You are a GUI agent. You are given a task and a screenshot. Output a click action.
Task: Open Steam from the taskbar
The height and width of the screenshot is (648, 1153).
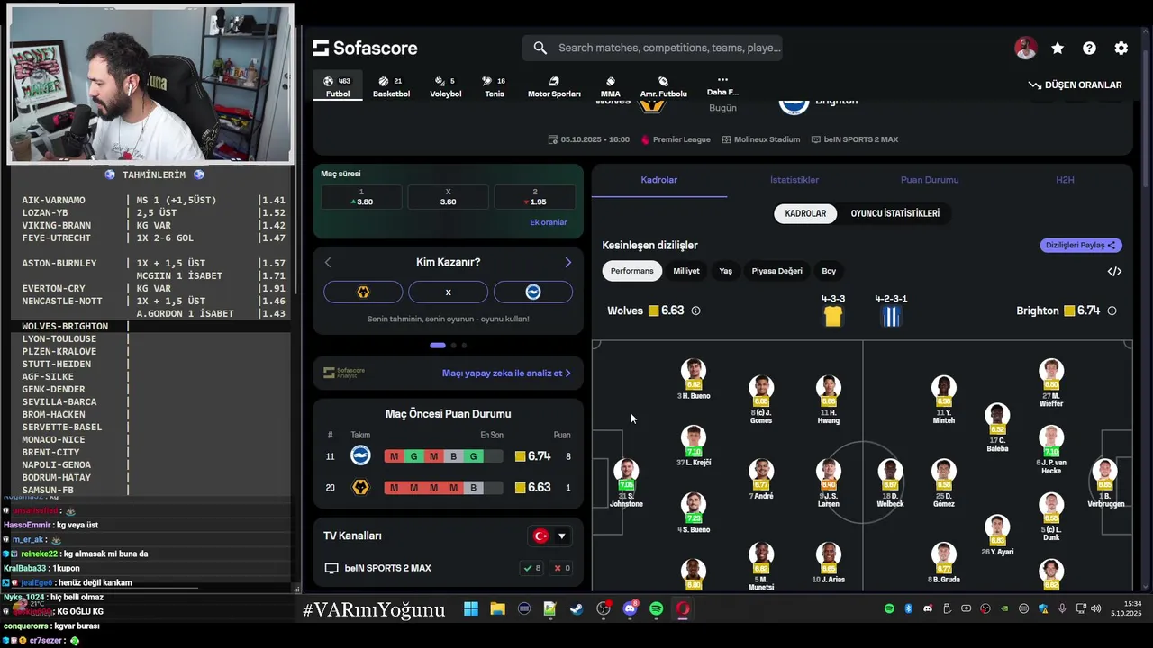click(576, 609)
